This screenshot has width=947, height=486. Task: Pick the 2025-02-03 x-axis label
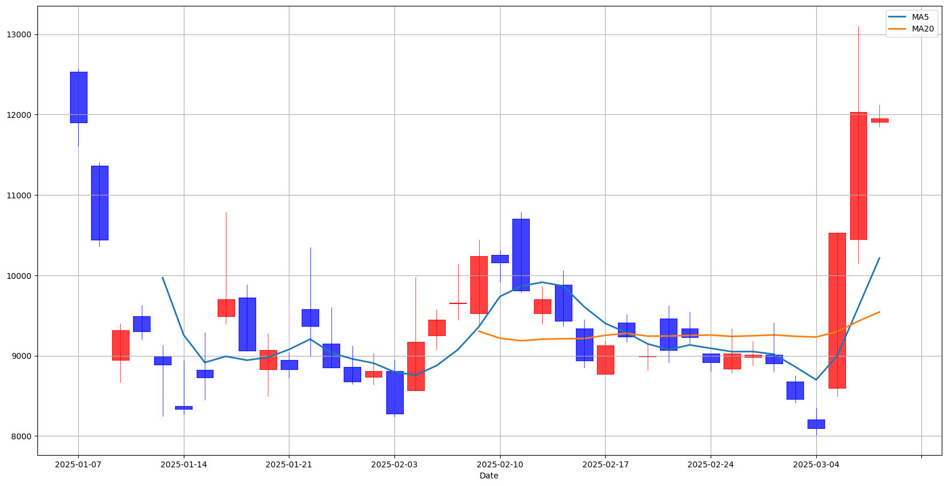coord(394,464)
